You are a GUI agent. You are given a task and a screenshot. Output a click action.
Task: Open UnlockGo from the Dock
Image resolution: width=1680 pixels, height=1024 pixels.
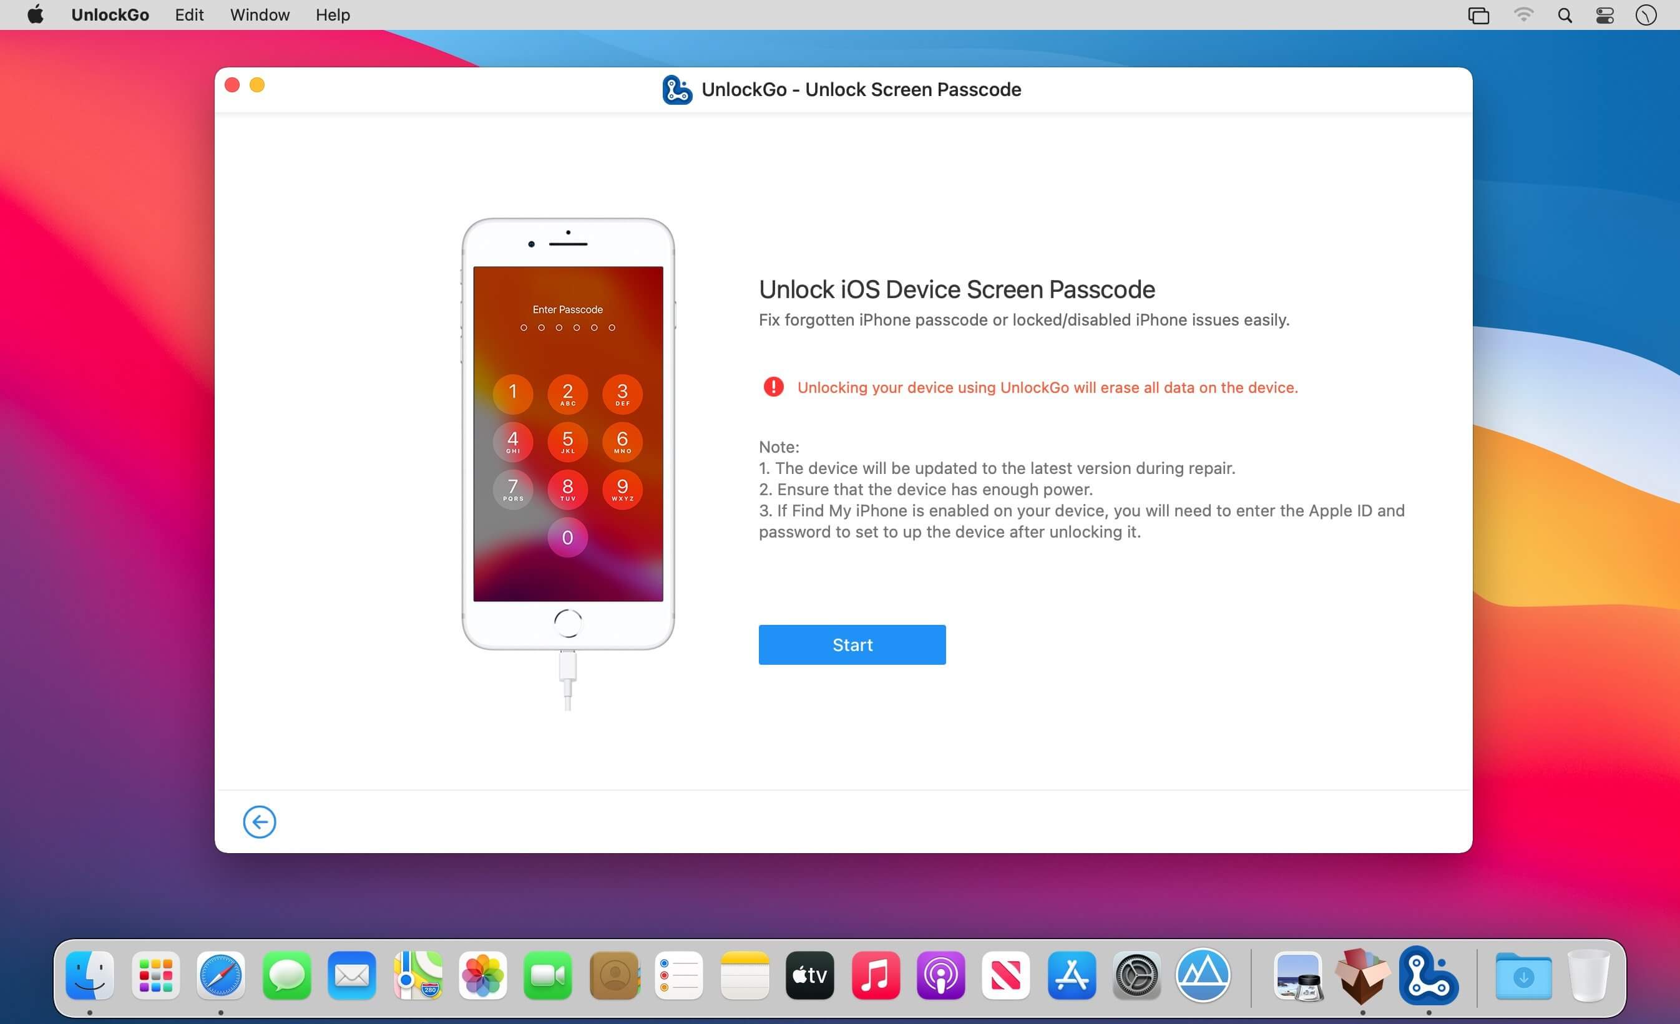1428,975
